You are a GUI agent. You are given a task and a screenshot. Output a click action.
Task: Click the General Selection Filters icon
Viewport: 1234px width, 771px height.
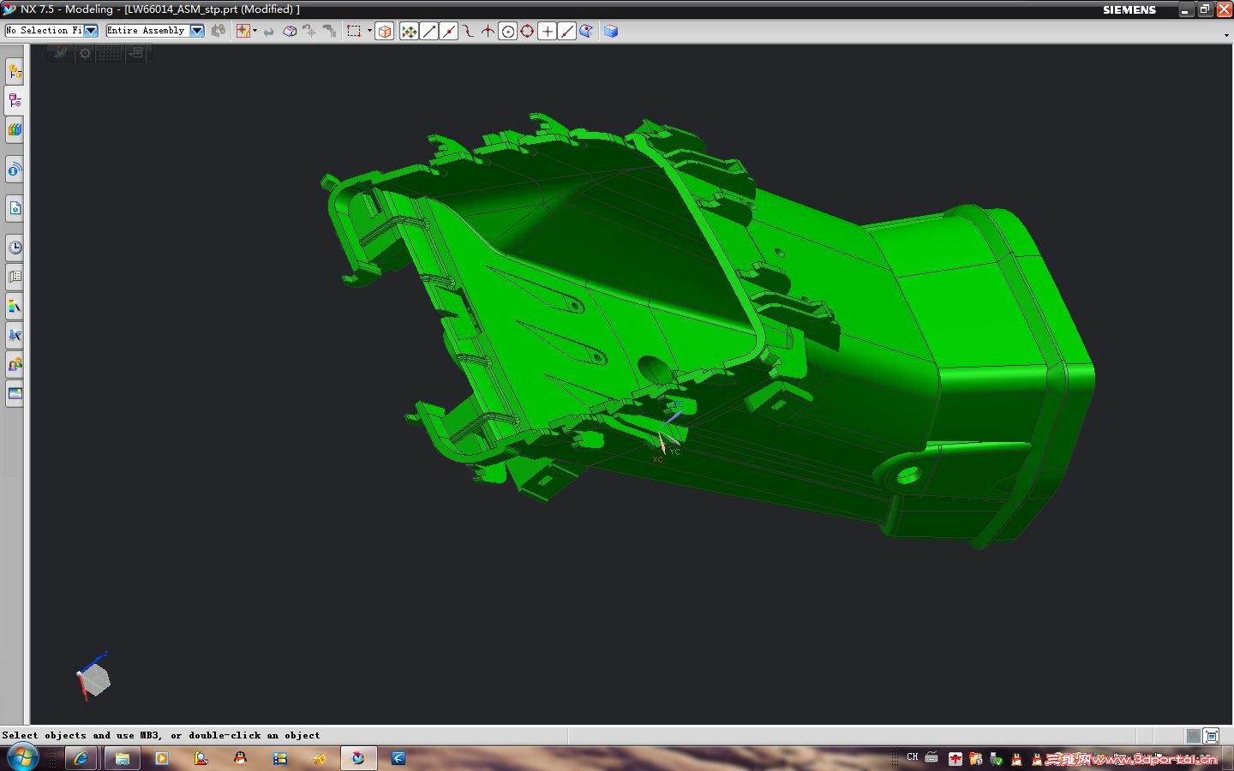click(x=219, y=31)
